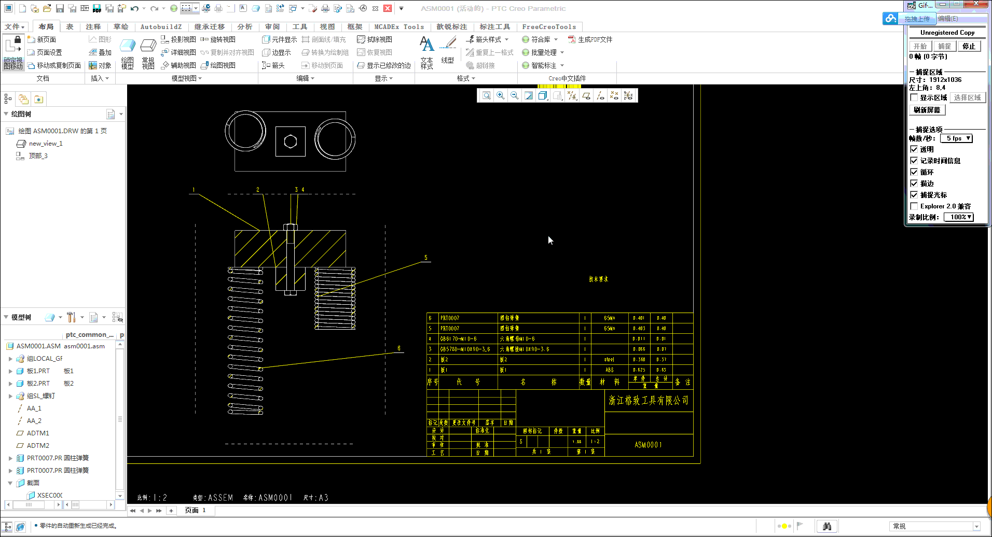Click the Refit view icon in graphics toolbar
Viewport: 992px width, 537px height.
point(487,95)
